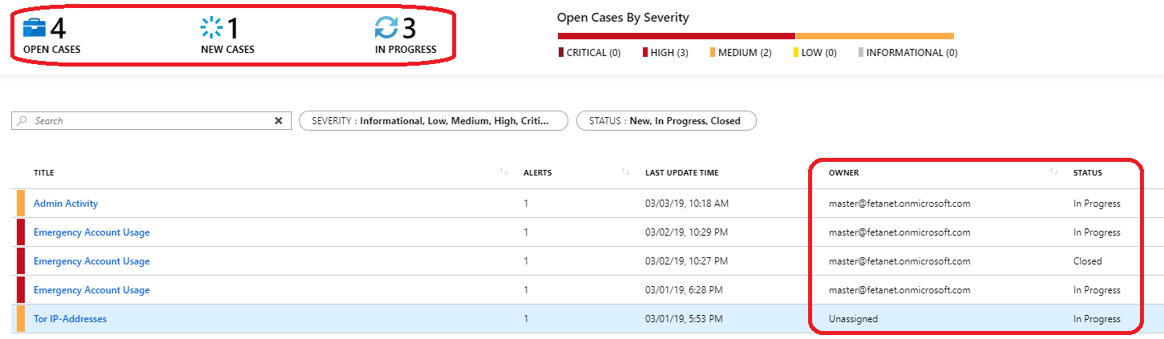Open the Status filter dropdown
This screenshot has width=1164, height=339.
click(x=666, y=121)
